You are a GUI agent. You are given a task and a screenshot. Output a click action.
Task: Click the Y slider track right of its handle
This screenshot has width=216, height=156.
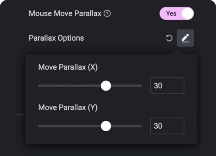click(127, 126)
